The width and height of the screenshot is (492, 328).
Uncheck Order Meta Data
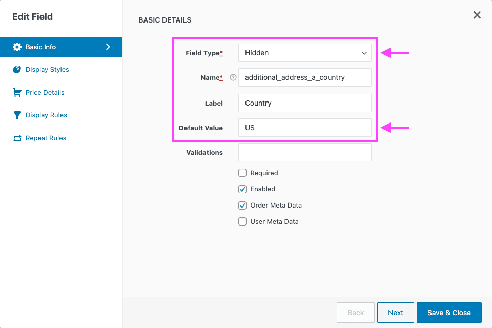[x=242, y=206]
